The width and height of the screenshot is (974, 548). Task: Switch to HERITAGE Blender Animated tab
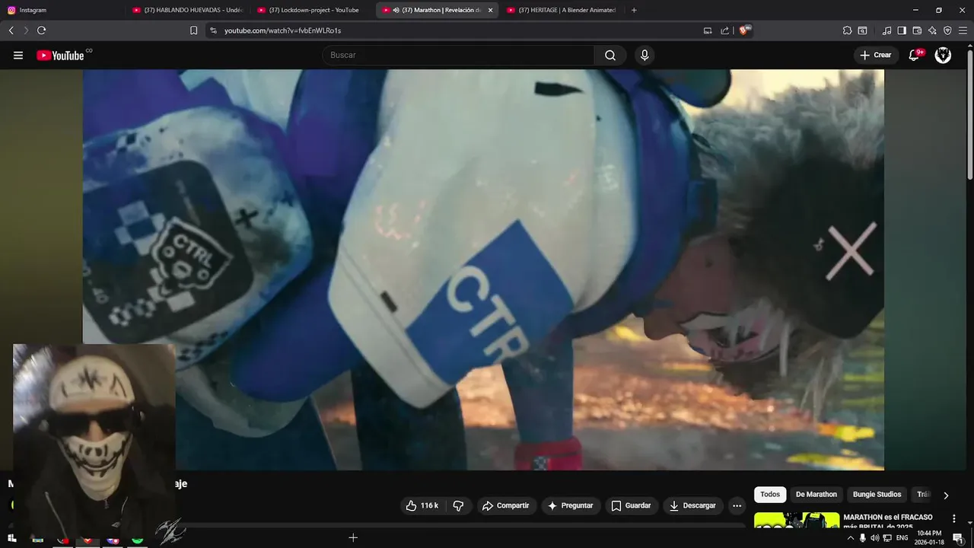pos(562,10)
